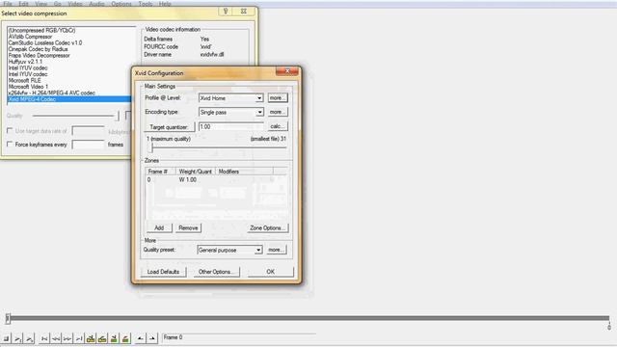Select 'x264vfw - H.264/MPEG-4 AVC codec'

click(x=51, y=93)
